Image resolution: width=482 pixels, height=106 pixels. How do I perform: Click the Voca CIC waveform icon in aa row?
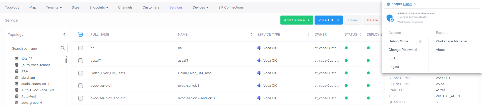[259, 48]
